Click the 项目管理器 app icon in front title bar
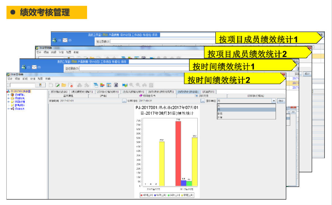The width and height of the screenshot is (332, 205). point(8,74)
